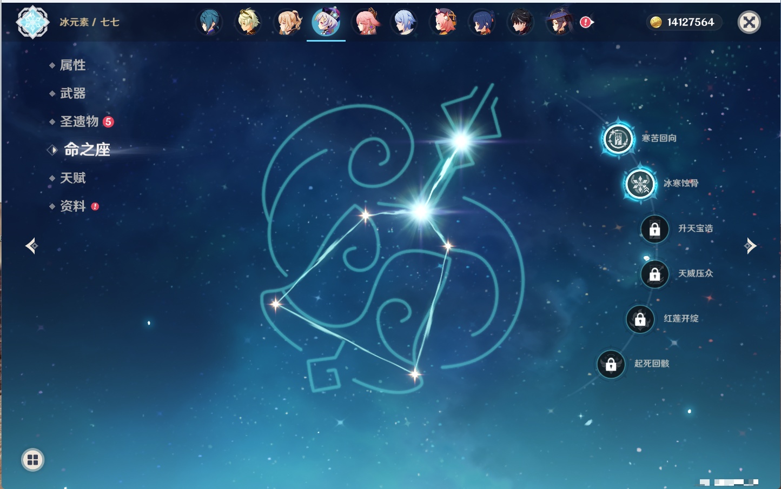
Task: Select the locked 红莲开绽 constellation
Action: coord(640,319)
